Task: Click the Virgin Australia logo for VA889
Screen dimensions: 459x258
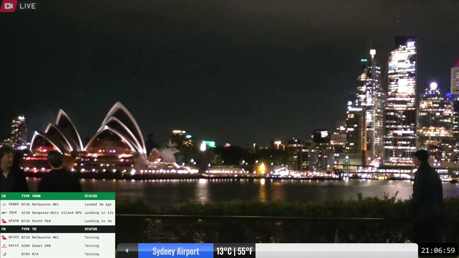Action: 4,204
